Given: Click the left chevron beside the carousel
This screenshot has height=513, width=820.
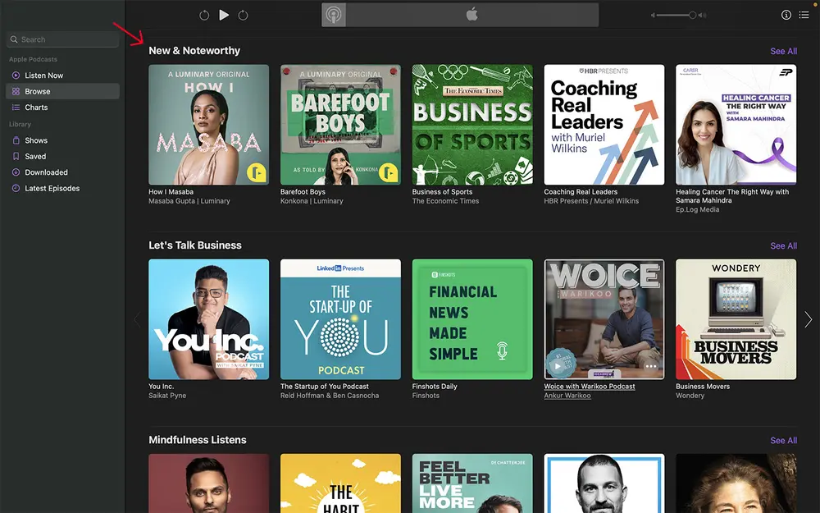Looking at the screenshot, I should pyautogui.click(x=136, y=320).
